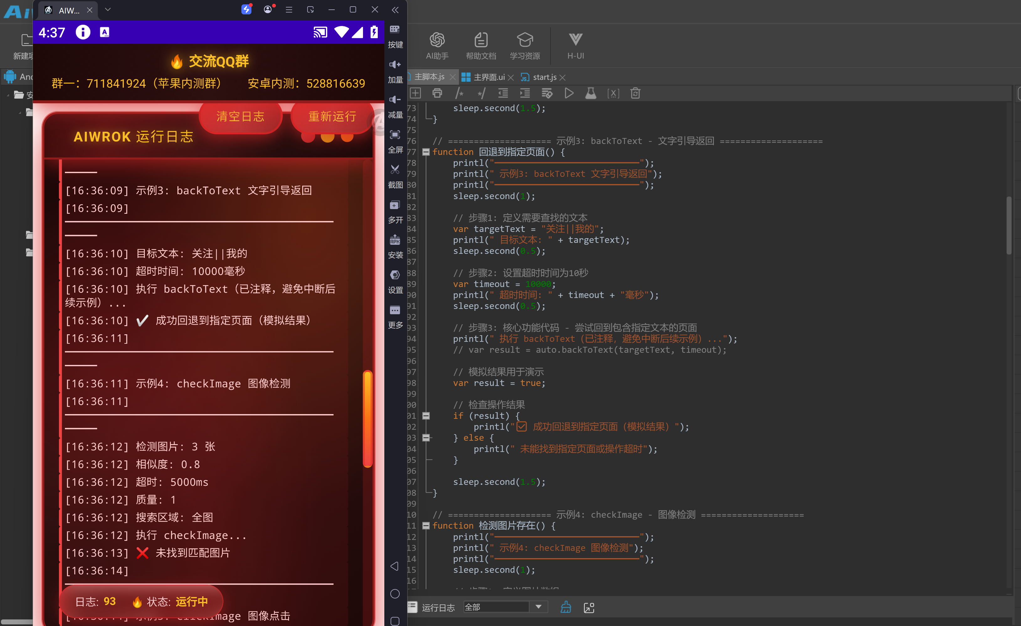1021x626 pixels.
Task: Collapse function 检测图片存在 code fold
Action: 426,526
